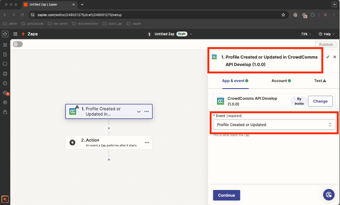Image resolution: width=340 pixels, height=205 pixels.
Task: Switch to the Test tab
Action: click(x=320, y=81)
